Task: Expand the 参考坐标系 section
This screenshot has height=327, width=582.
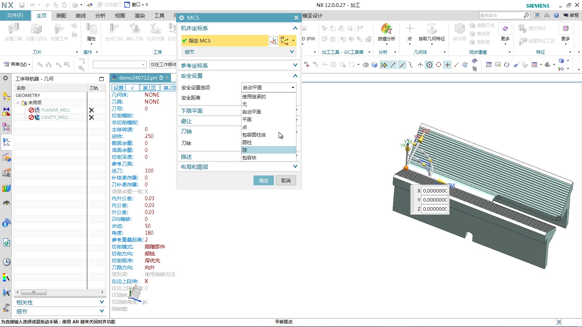Action: (295, 65)
